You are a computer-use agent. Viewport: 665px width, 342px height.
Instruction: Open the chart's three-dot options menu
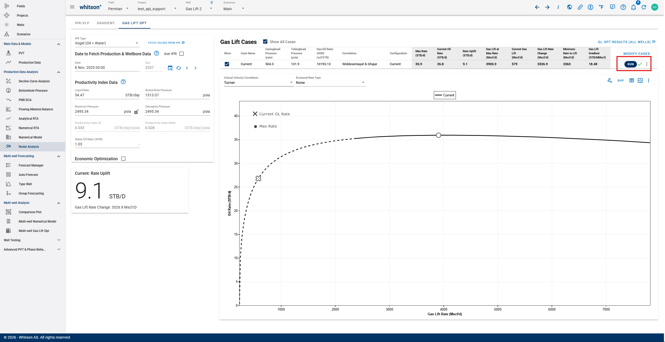click(x=648, y=81)
